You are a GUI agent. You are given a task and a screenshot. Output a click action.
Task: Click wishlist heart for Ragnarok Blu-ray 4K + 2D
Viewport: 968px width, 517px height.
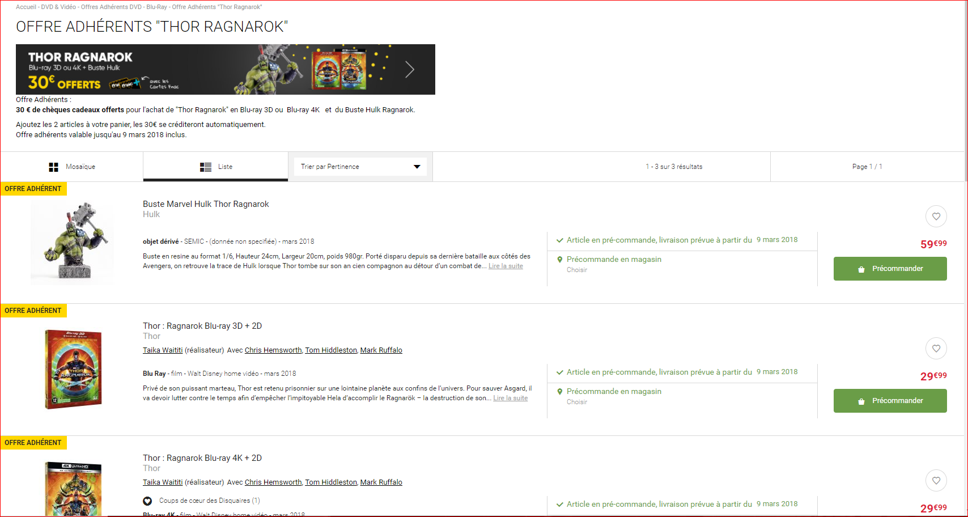point(936,480)
